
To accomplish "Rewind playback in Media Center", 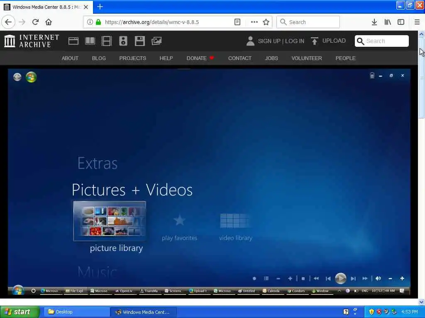I will 316,278.
